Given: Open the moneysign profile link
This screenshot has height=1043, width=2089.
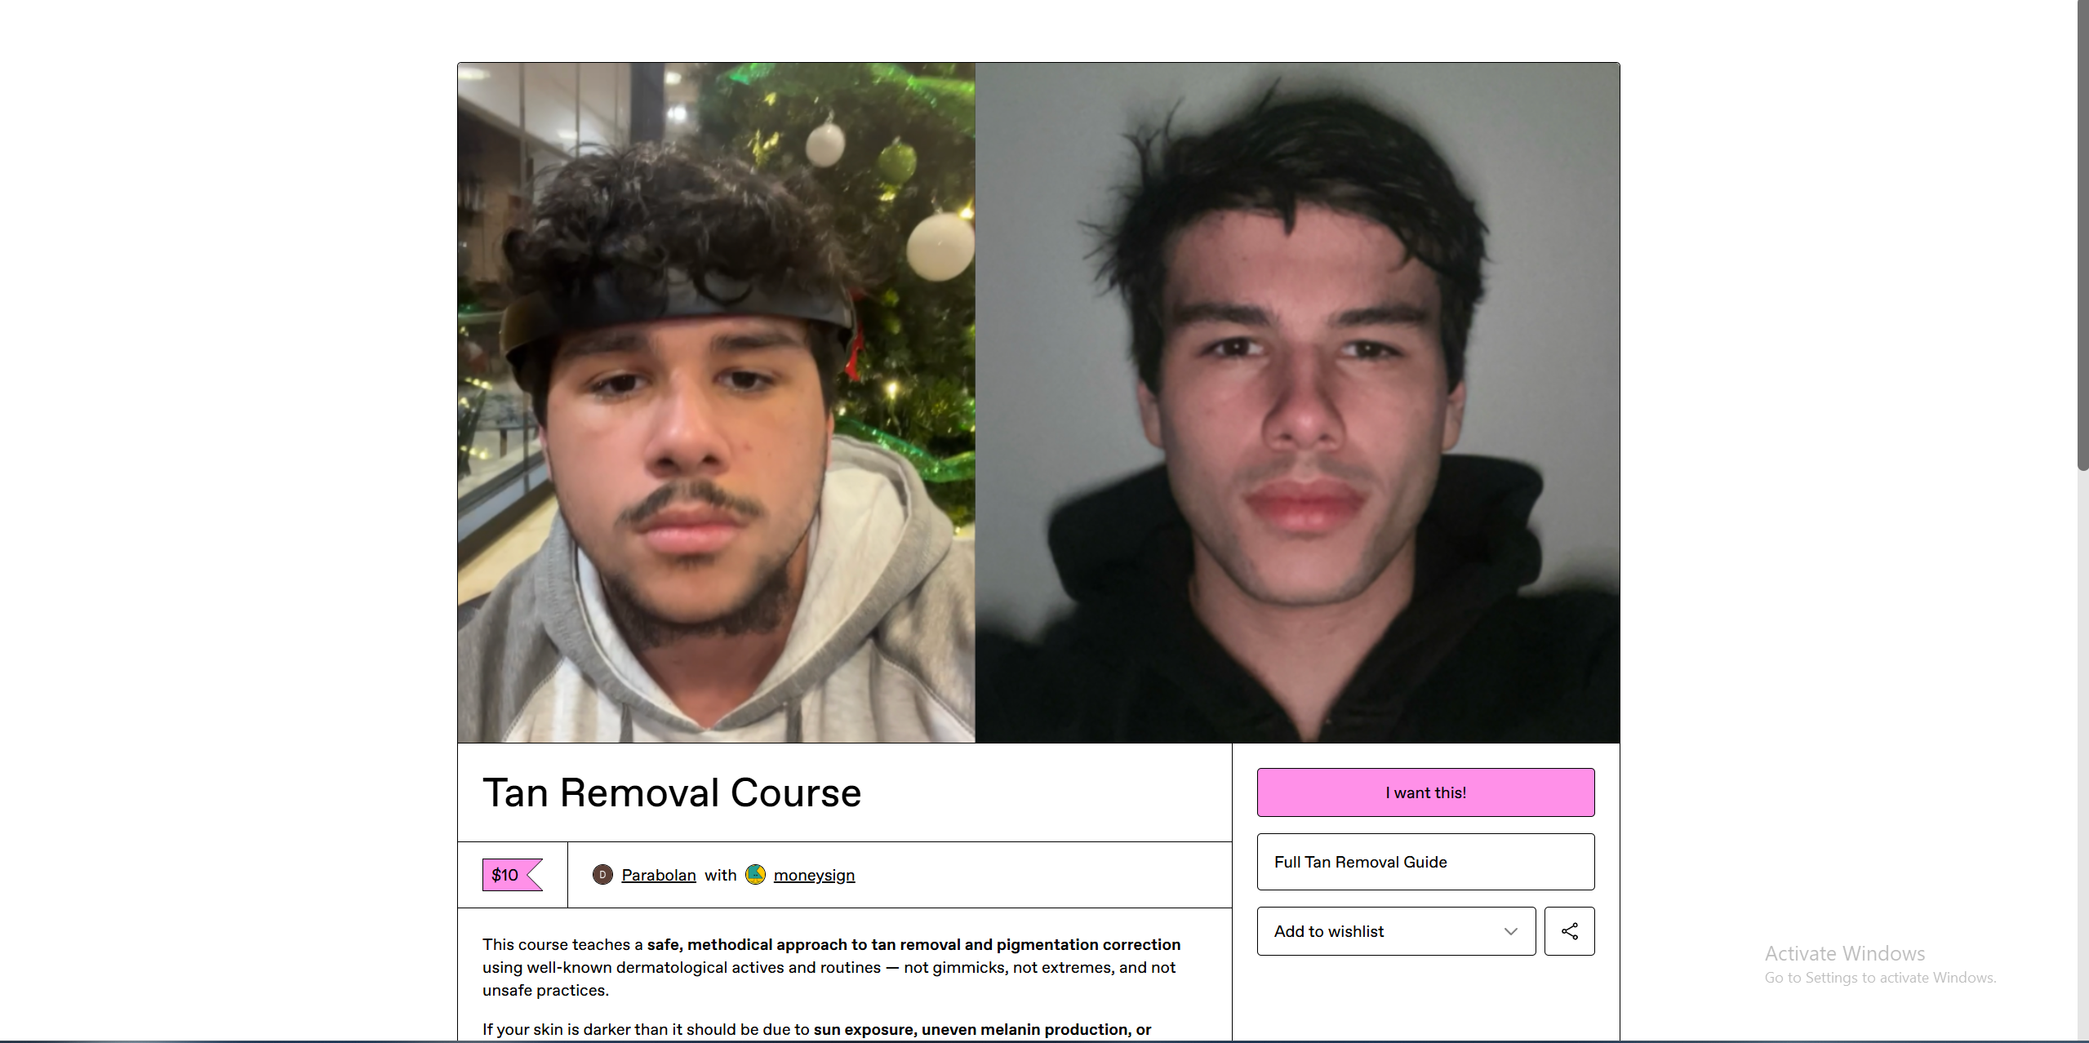Looking at the screenshot, I should click(814, 875).
